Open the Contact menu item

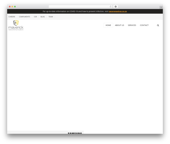[144, 25]
